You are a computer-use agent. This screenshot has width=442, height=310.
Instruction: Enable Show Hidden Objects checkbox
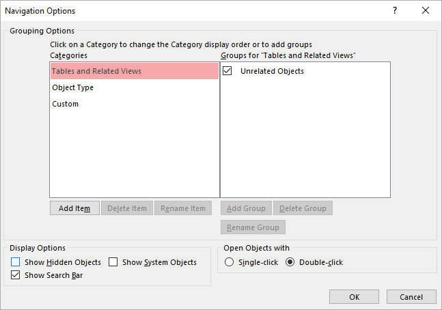[x=15, y=262]
